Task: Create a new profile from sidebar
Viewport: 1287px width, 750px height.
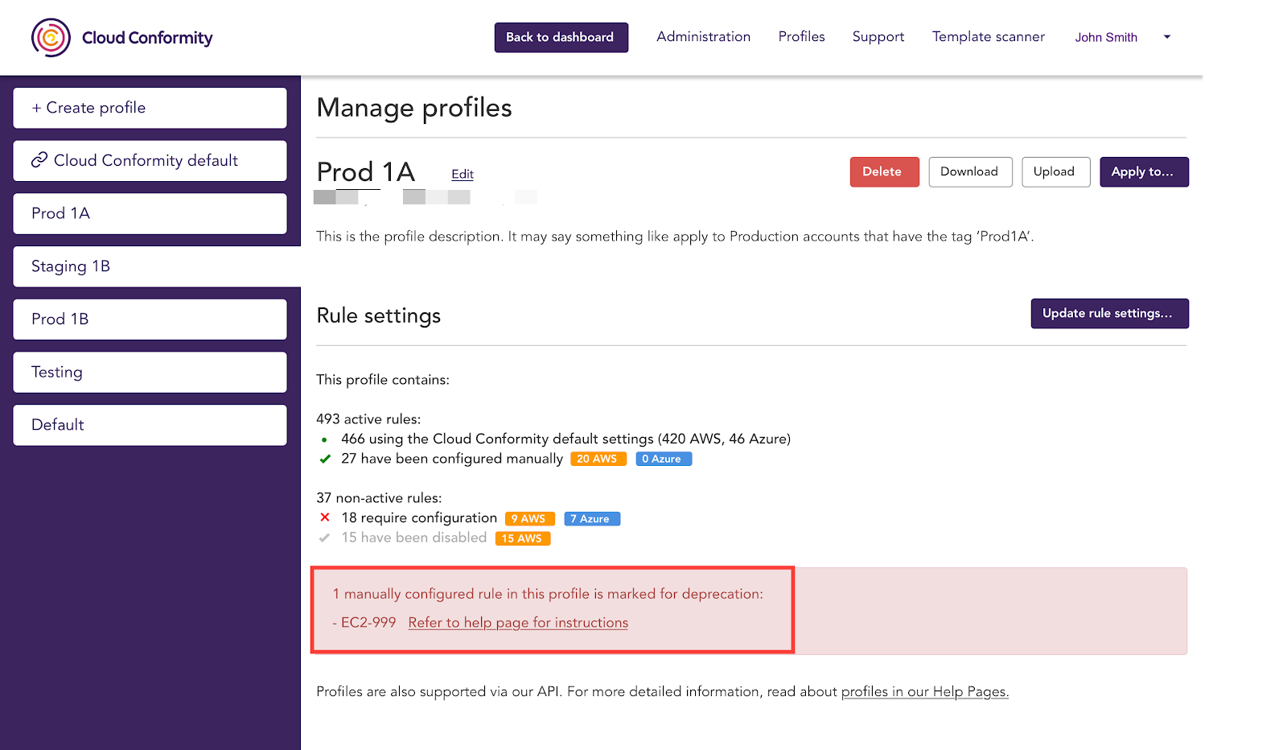Action: coord(150,108)
